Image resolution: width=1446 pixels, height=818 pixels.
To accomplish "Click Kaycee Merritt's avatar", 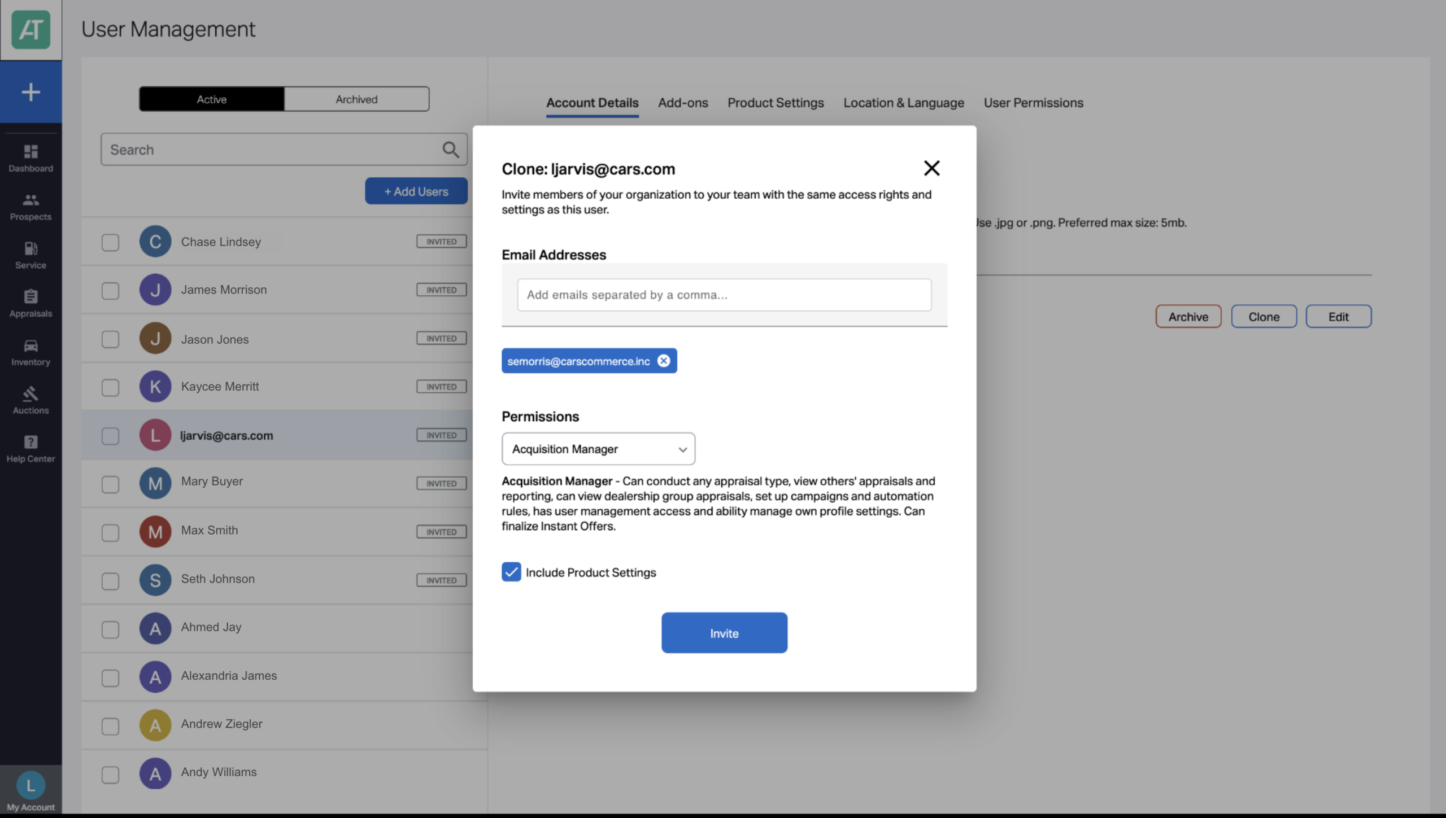I will [155, 387].
